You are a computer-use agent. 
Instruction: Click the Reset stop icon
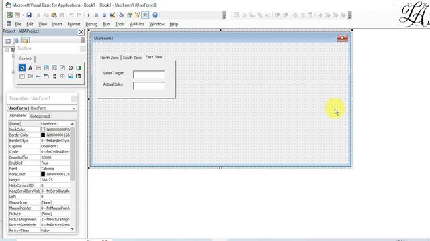tap(104, 15)
